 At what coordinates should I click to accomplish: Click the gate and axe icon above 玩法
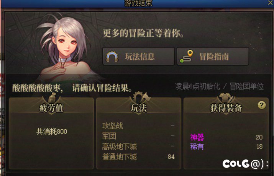(x=141, y=97)
